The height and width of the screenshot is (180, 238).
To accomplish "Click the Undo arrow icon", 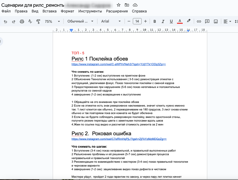I will 5,21.
